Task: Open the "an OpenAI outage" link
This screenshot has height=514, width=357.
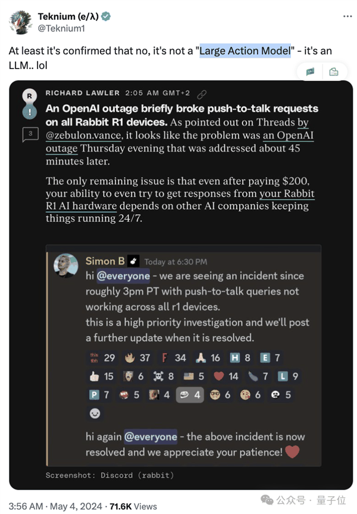Action: coord(180,142)
